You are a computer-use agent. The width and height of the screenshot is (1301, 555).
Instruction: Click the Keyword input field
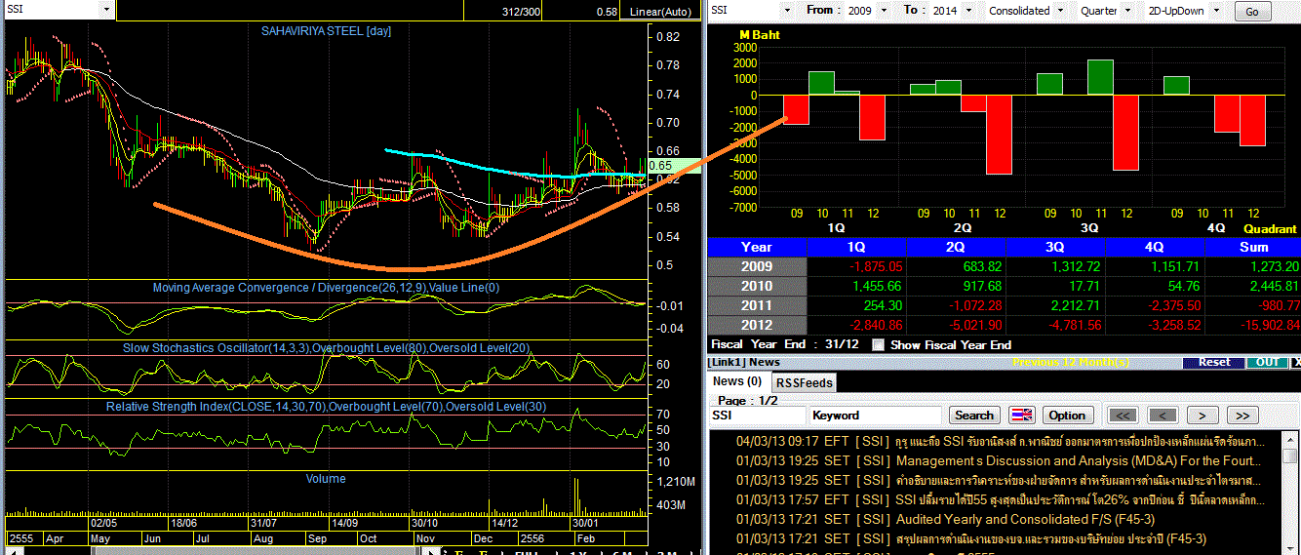[x=875, y=415]
